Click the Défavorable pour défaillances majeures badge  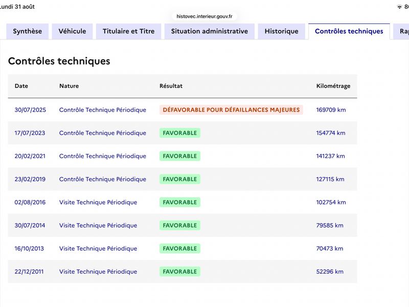point(231,110)
